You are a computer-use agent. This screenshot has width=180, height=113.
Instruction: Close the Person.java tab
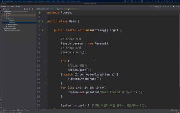pyautogui.click(x=55, y=9)
